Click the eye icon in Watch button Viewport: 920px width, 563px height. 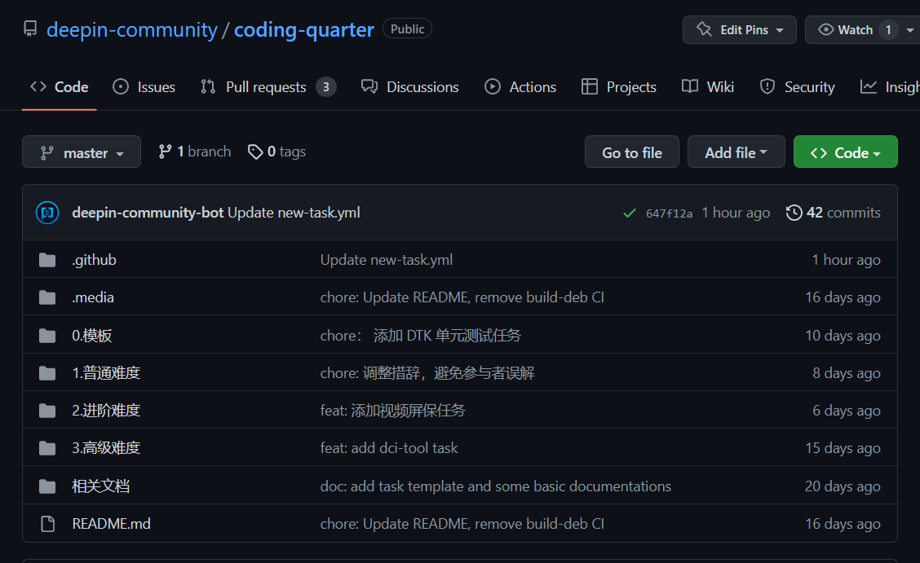[825, 29]
